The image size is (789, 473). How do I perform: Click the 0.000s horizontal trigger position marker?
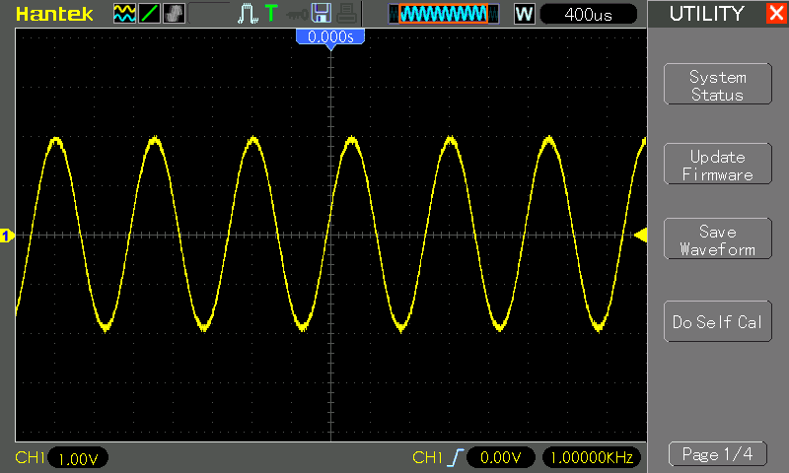[x=330, y=38]
